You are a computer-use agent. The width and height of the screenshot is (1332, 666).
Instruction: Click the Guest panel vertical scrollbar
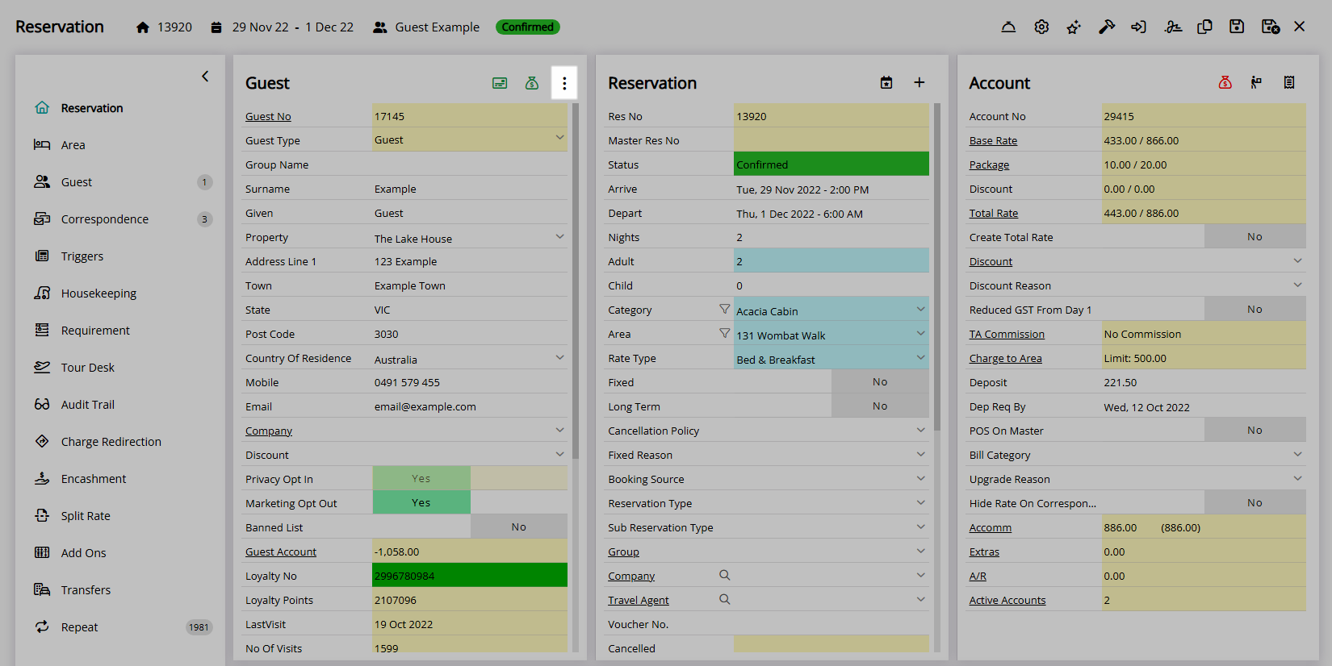576,281
